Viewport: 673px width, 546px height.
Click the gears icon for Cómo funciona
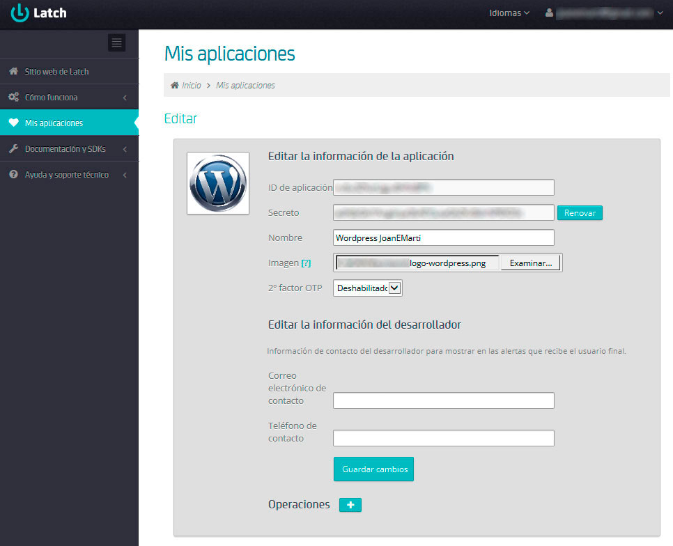point(14,97)
